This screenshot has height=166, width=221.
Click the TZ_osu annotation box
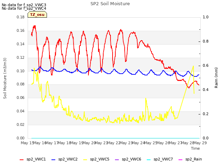click(x=37, y=15)
